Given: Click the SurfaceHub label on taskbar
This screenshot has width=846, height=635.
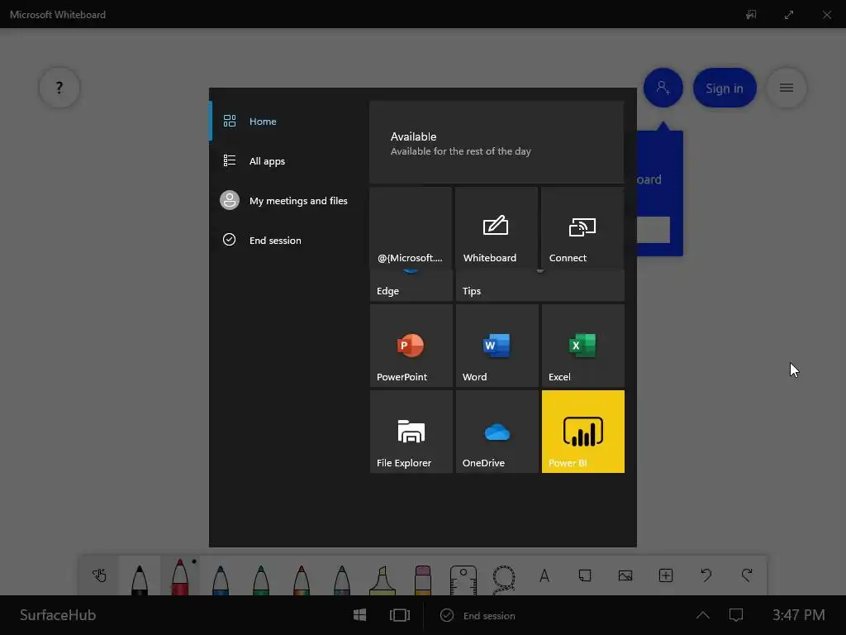Looking at the screenshot, I should click(58, 615).
